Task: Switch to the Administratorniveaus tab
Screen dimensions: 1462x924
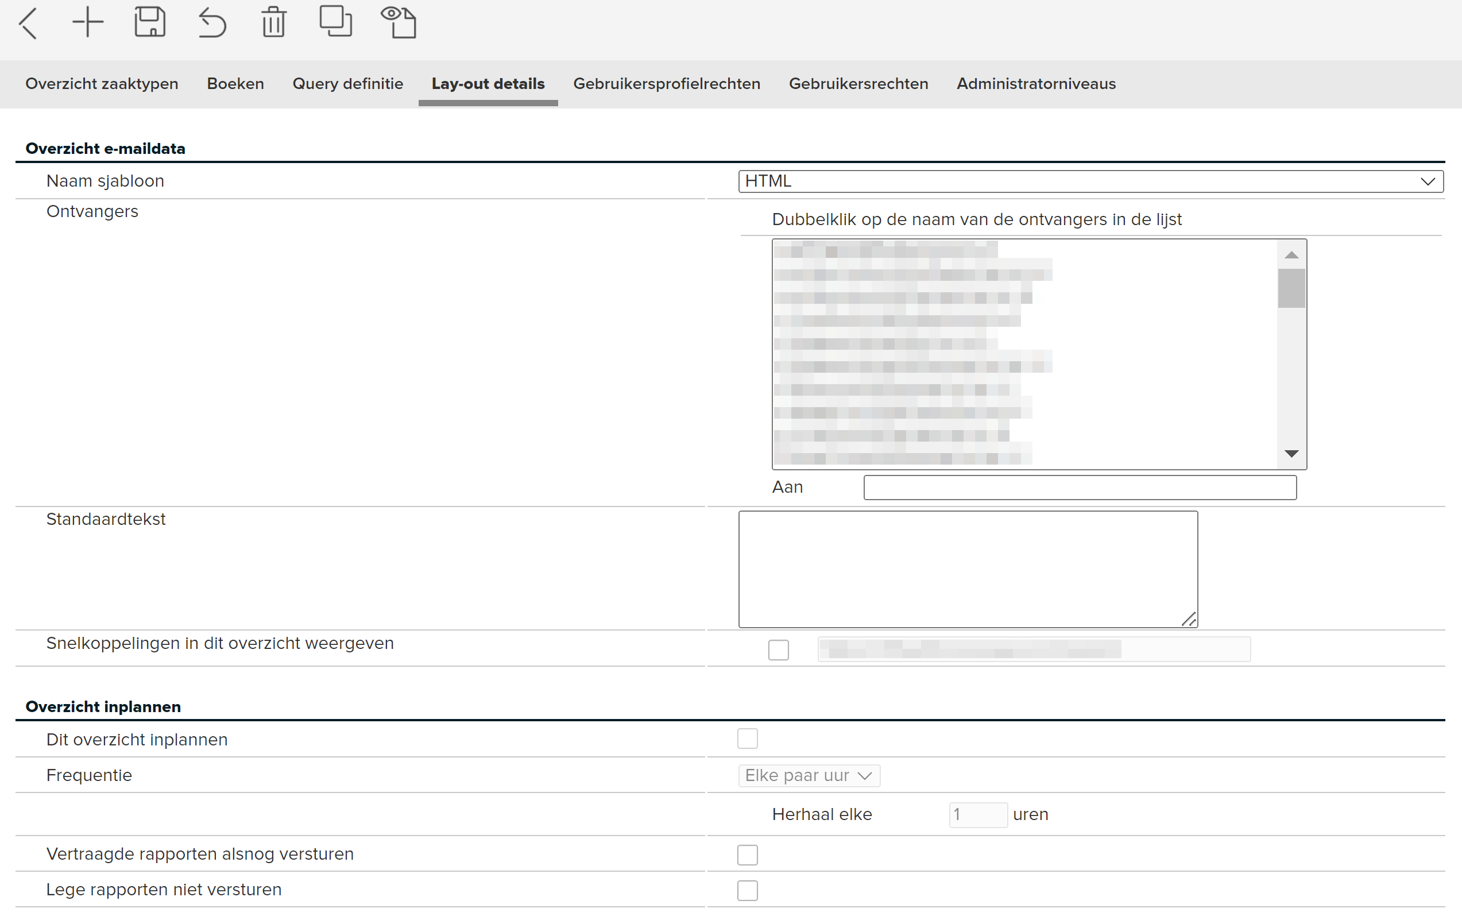Action: pos(1036,84)
